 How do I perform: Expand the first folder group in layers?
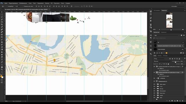point(156,84)
